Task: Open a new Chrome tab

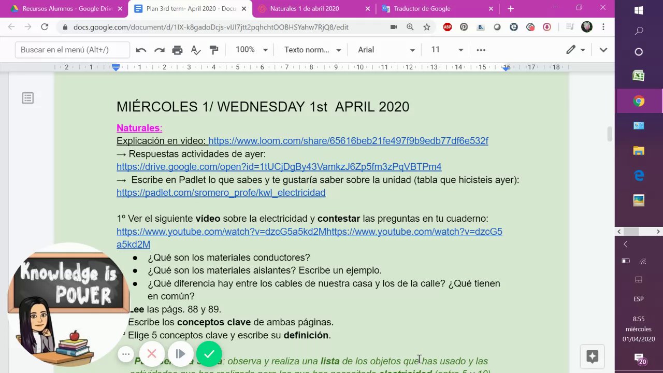Action: tap(511, 9)
